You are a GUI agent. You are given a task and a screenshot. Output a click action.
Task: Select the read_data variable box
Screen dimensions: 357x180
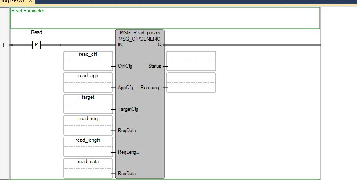pos(88,168)
